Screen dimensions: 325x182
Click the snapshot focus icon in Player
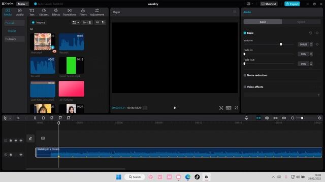point(221,108)
